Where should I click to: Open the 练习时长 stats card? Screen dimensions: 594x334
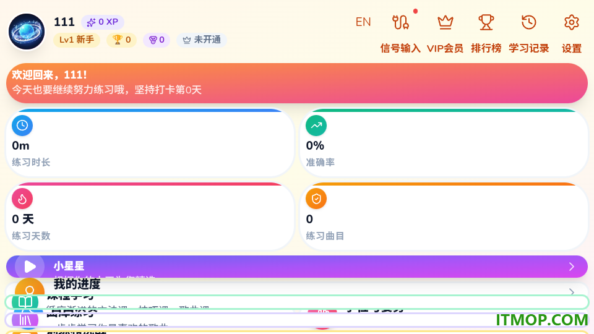150,143
